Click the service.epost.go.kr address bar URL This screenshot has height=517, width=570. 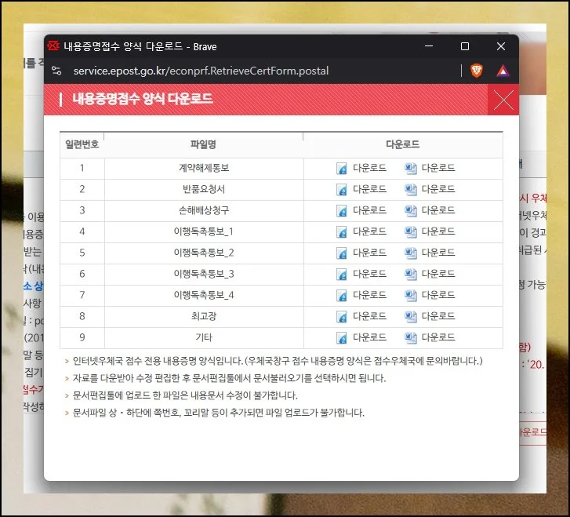(x=201, y=71)
